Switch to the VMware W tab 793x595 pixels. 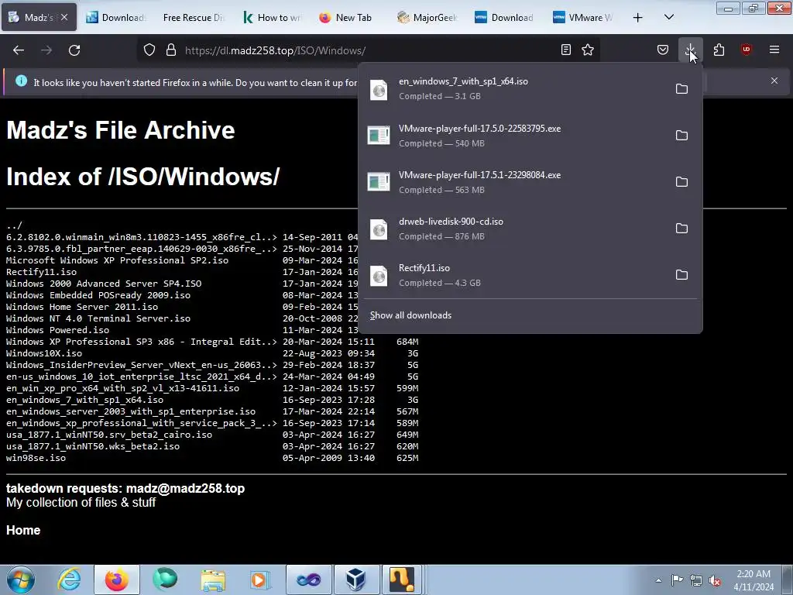tap(583, 18)
